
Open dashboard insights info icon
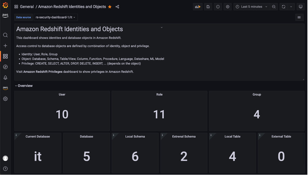218,7
